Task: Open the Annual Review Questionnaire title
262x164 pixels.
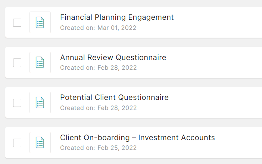Action: (113, 57)
